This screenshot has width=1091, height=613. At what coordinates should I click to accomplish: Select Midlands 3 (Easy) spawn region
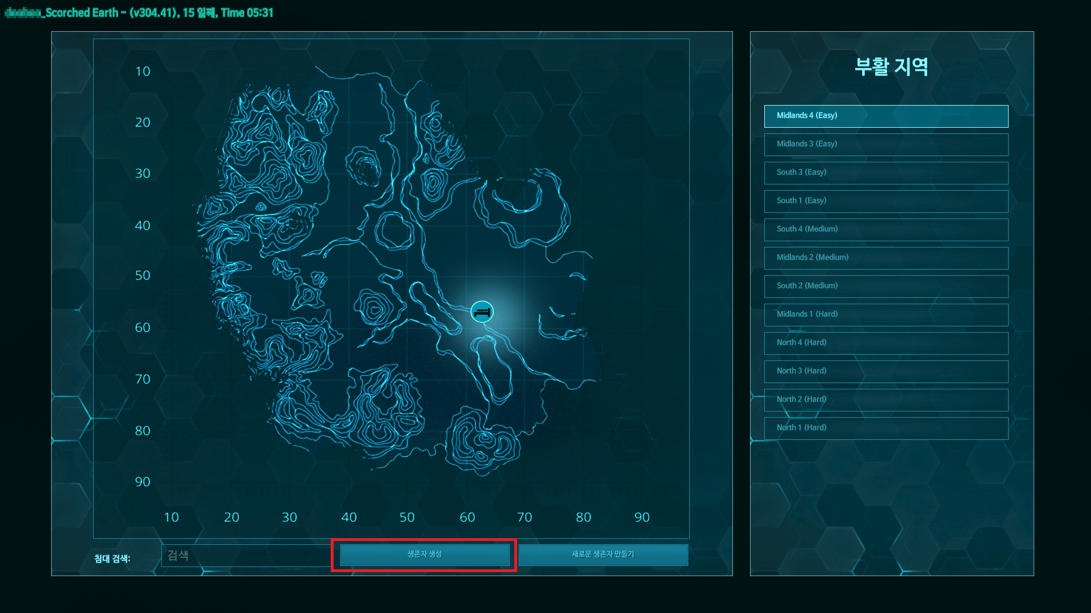click(886, 144)
